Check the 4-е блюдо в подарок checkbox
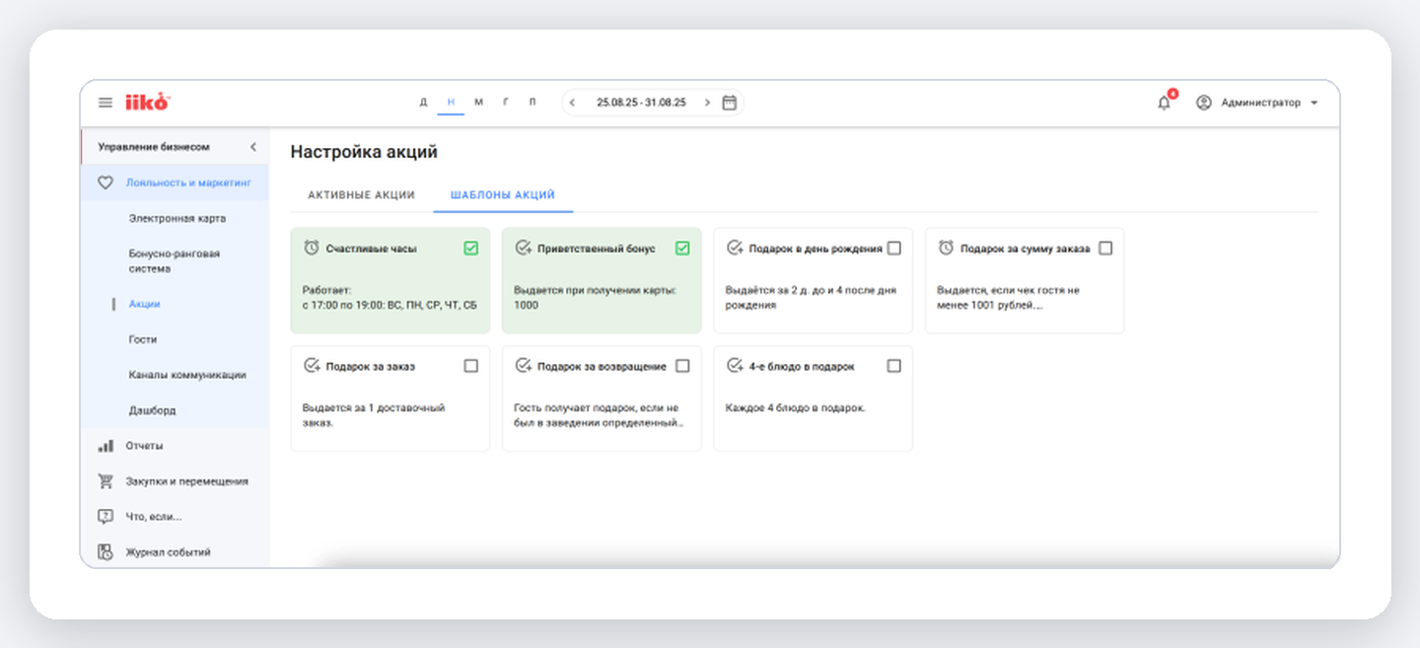 pos(893,366)
